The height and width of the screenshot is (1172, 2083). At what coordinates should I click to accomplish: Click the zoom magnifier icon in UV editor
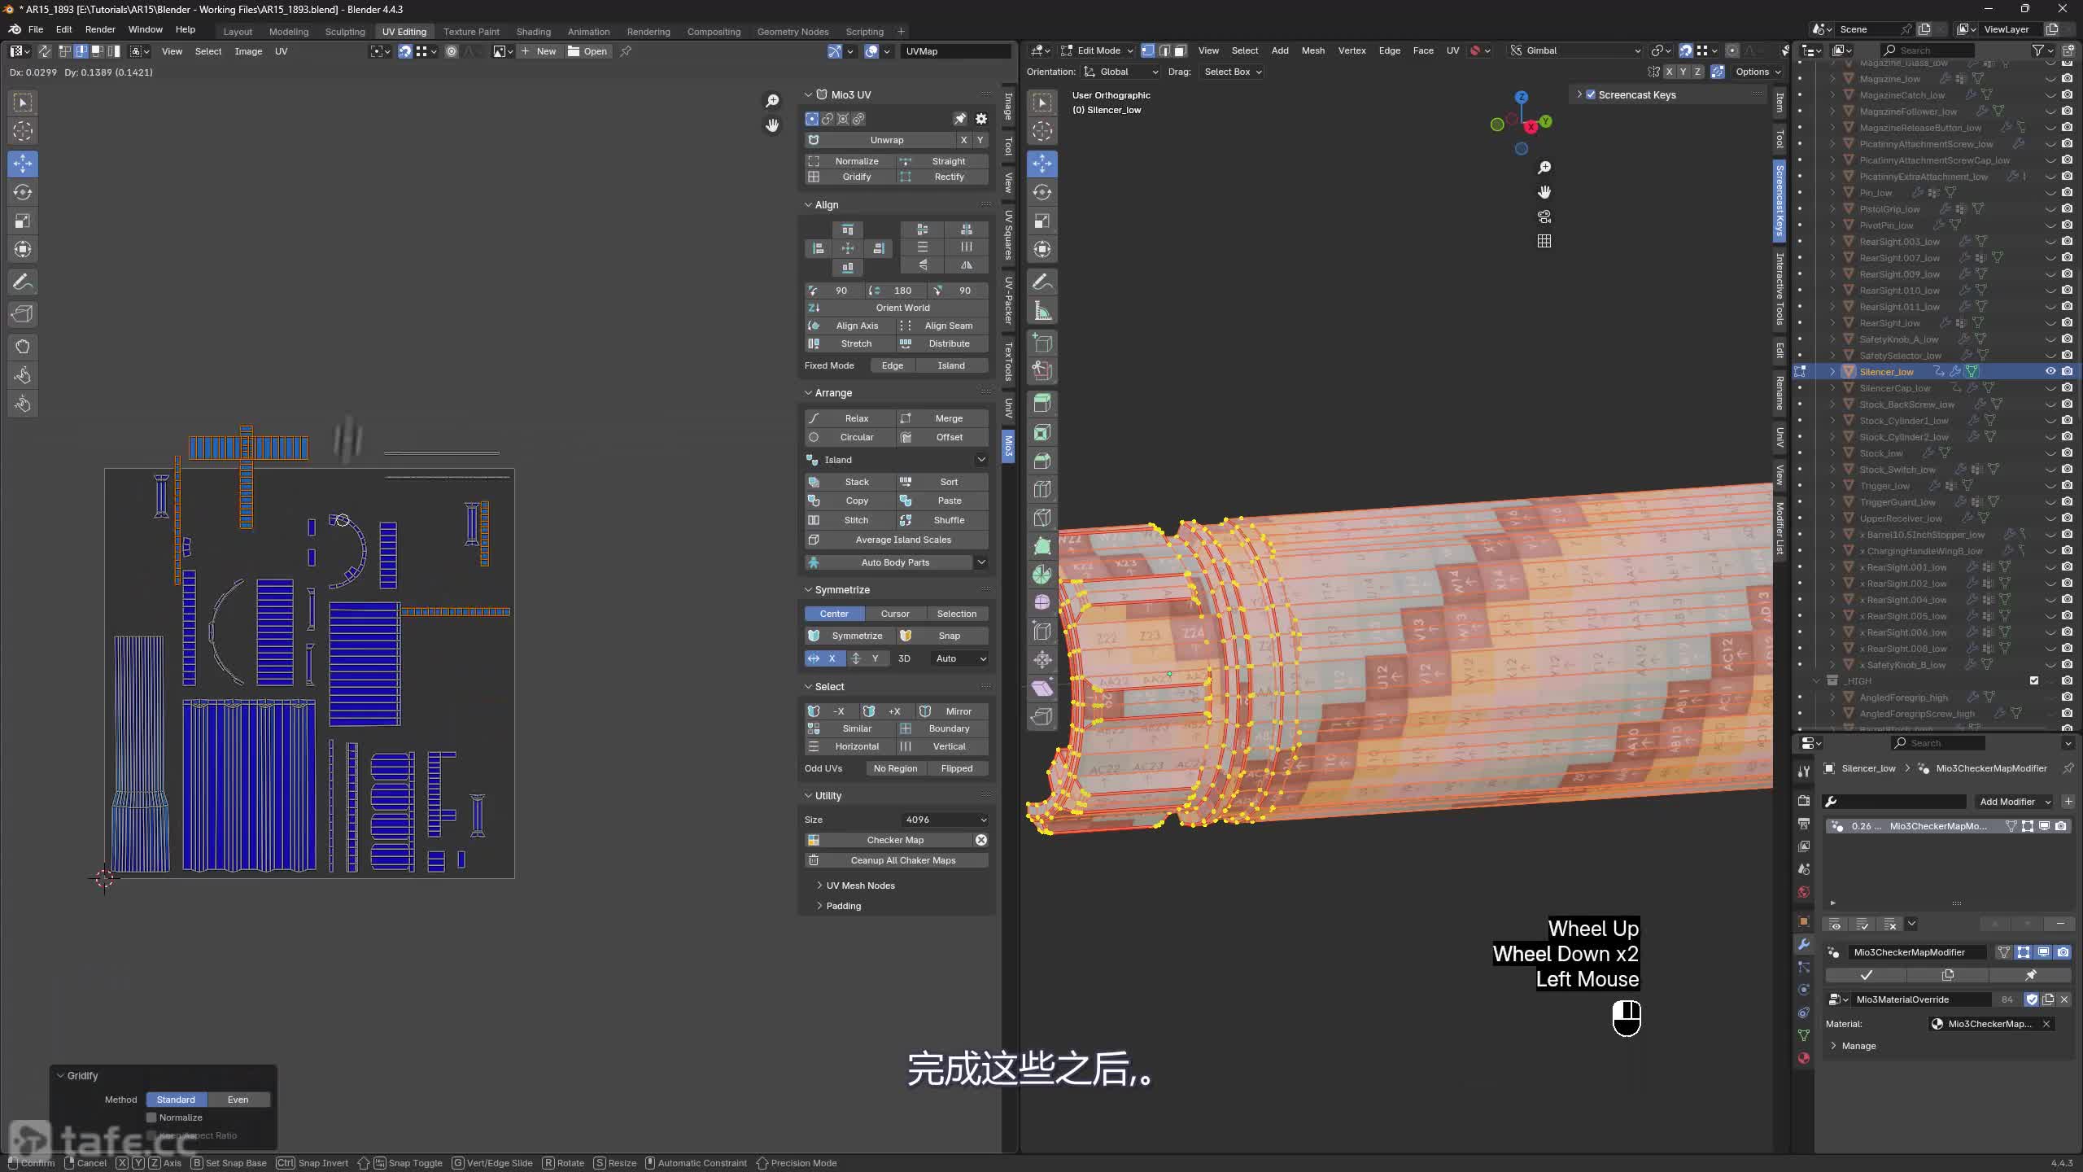point(772,101)
